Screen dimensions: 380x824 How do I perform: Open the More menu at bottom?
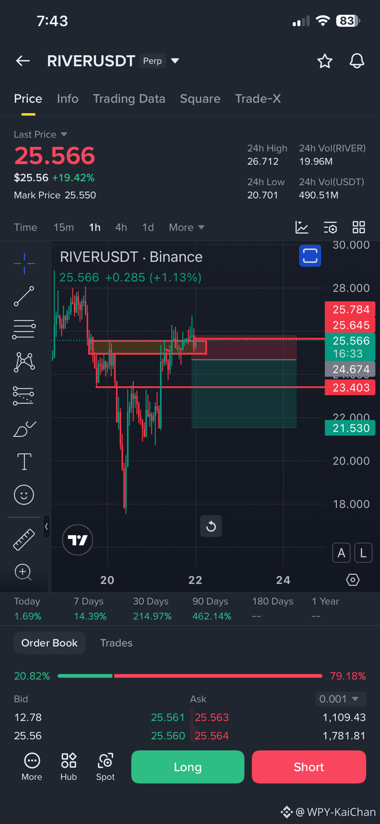[x=32, y=767]
